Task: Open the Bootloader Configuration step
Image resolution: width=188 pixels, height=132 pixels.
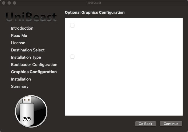Action: tap(34, 65)
